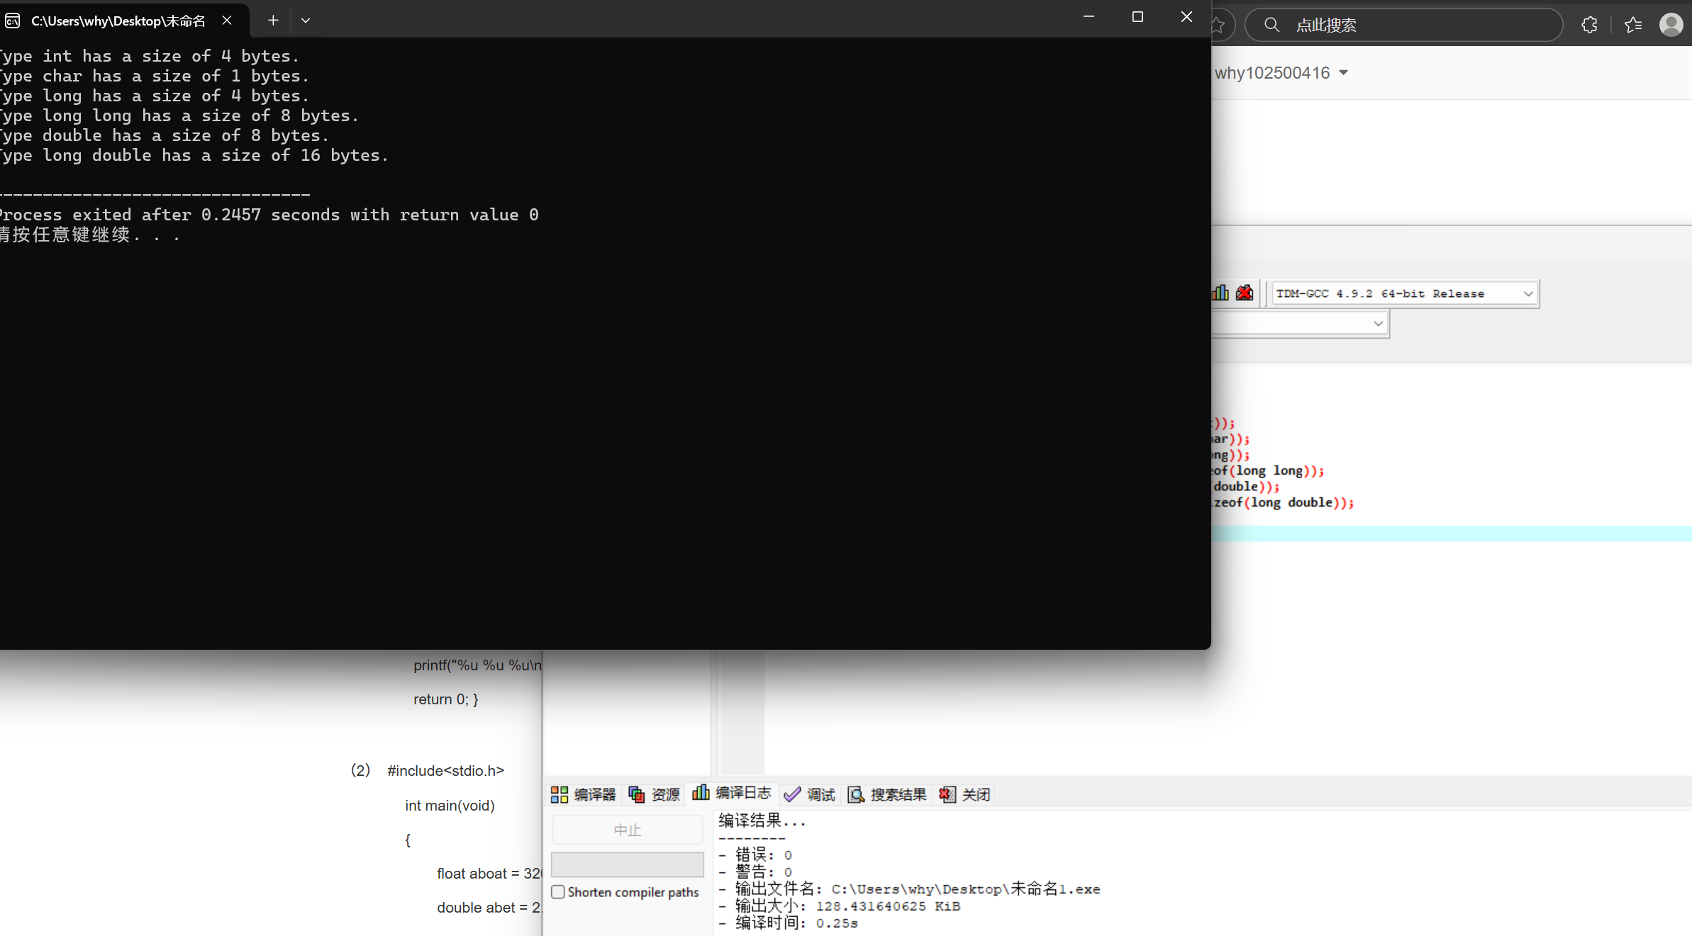
Task: Close the terminal tab 未命名
Action: 227,21
